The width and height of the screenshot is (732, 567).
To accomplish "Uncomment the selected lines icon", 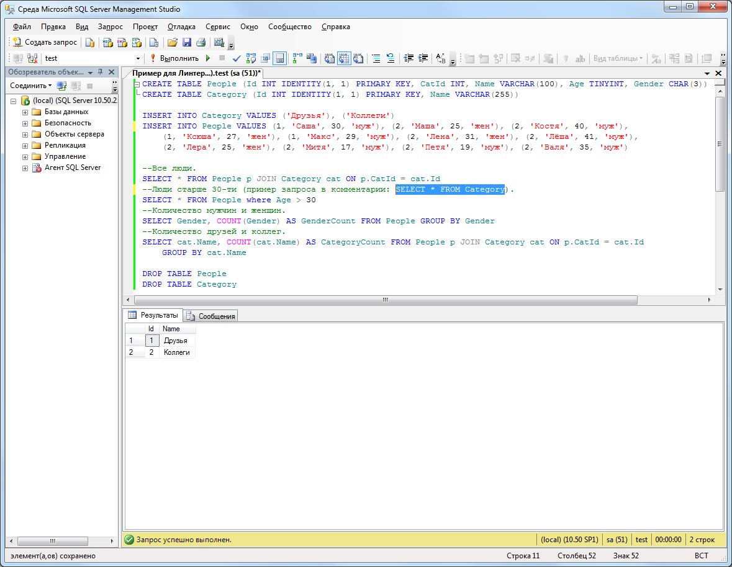I will (x=391, y=58).
